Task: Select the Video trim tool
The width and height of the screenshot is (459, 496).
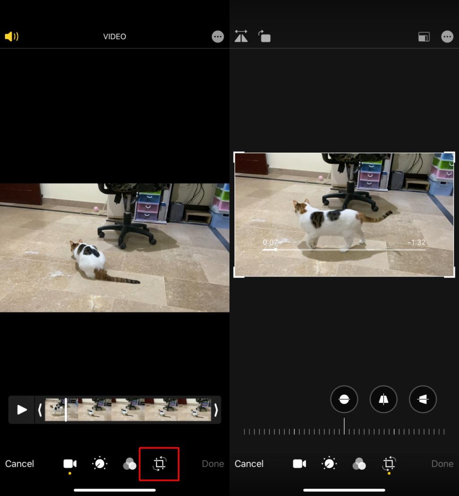Action: [x=69, y=464]
